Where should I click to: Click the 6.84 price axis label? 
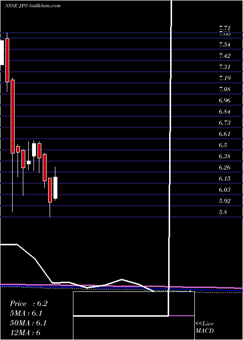pos(225,112)
